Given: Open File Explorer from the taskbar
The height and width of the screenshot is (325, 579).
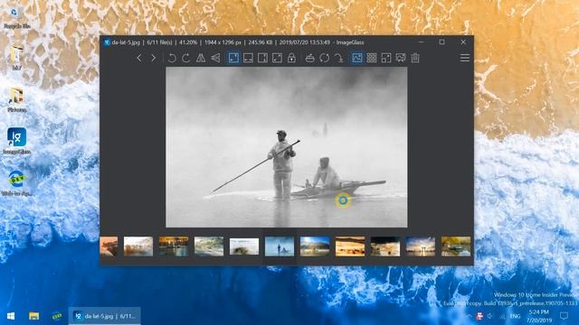Looking at the screenshot, I should point(34,316).
